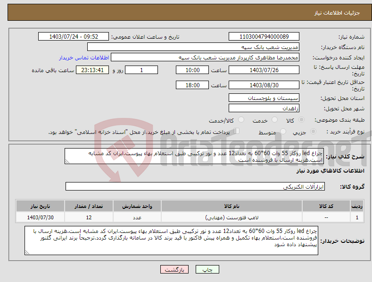Click the resize handle of description textarea
Viewport: 372px width, 282px height.
click(x=67, y=162)
